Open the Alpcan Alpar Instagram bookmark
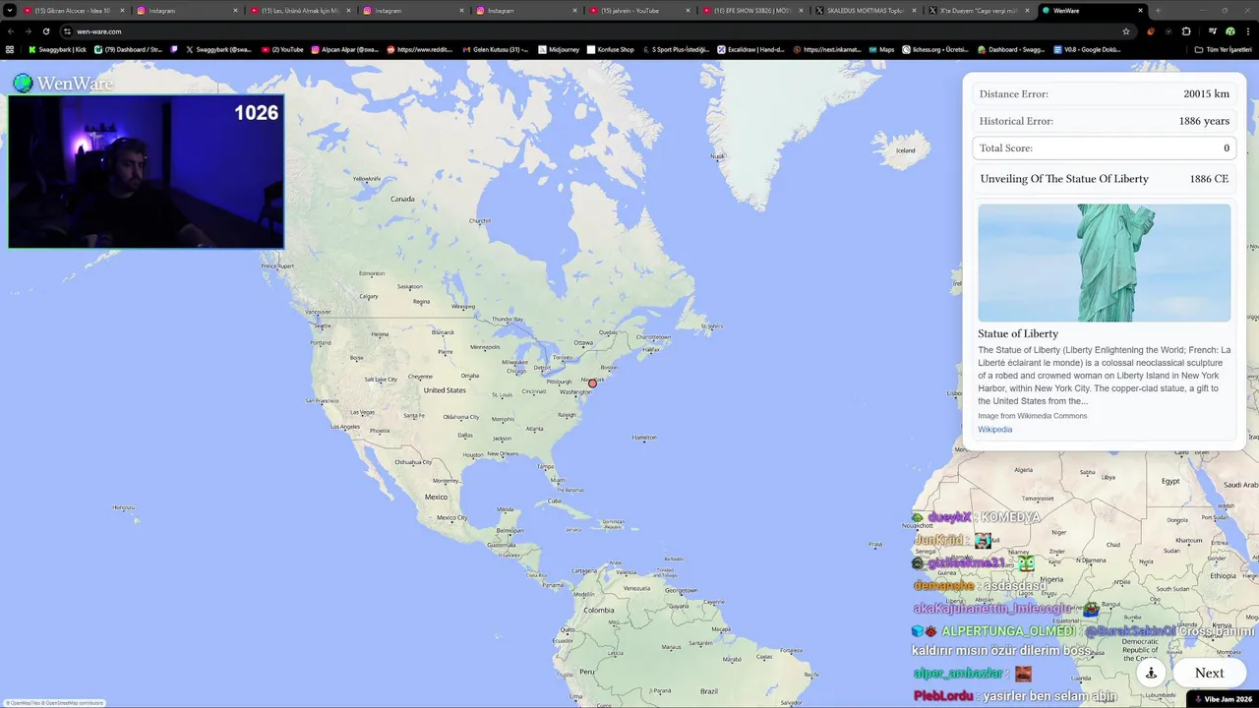 pyautogui.click(x=345, y=49)
